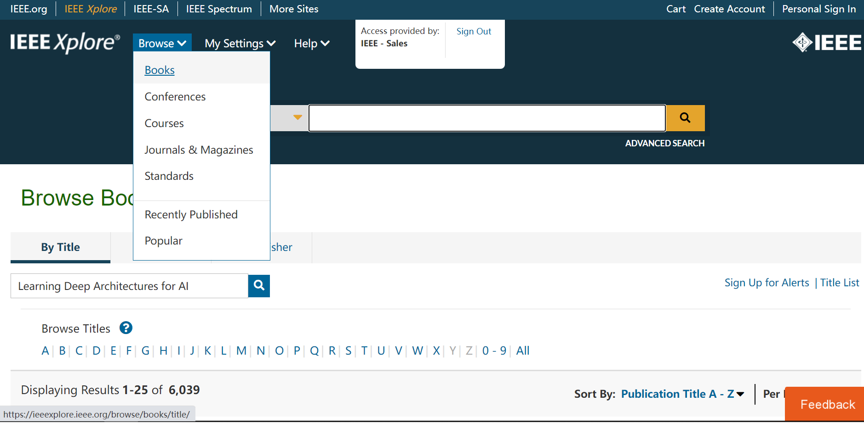864x423 pixels.
Task: Click the orange global search magnifier button
Action: tap(685, 118)
